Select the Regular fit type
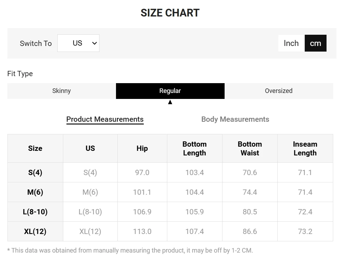 click(x=170, y=91)
